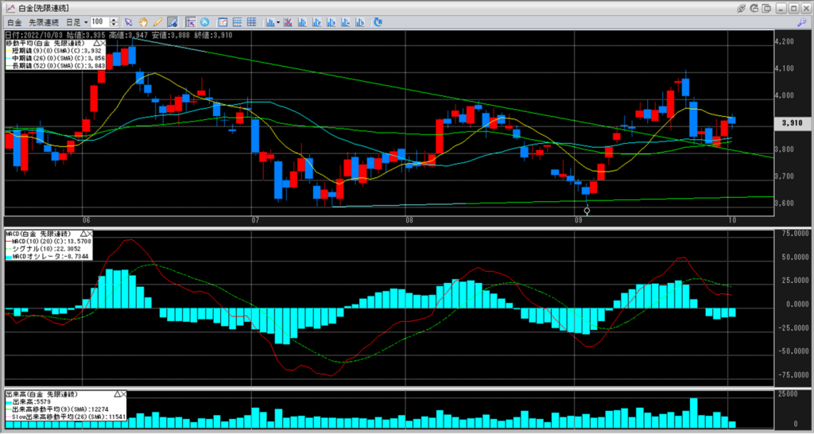Viewport: 814px width, 434px height.
Task: Click the blue circle up-arrow icon
Action: tap(205, 22)
